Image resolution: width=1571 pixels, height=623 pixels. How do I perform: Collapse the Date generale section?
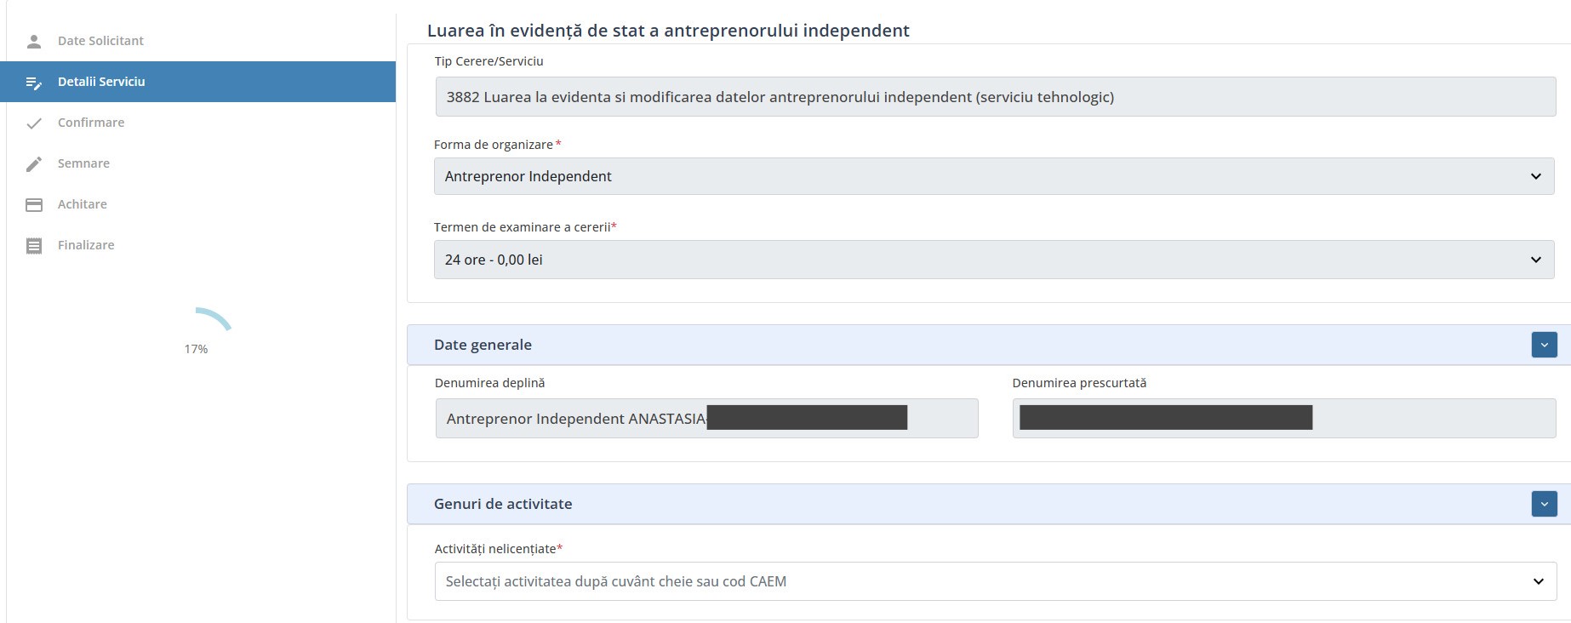pyautogui.click(x=1544, y=345)
